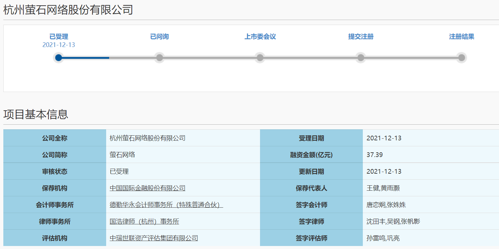This screenshot has width=499, height=249.
Task: Open the 中瑞世联资产评估集团有限公司 link
Action: (154, 238)
